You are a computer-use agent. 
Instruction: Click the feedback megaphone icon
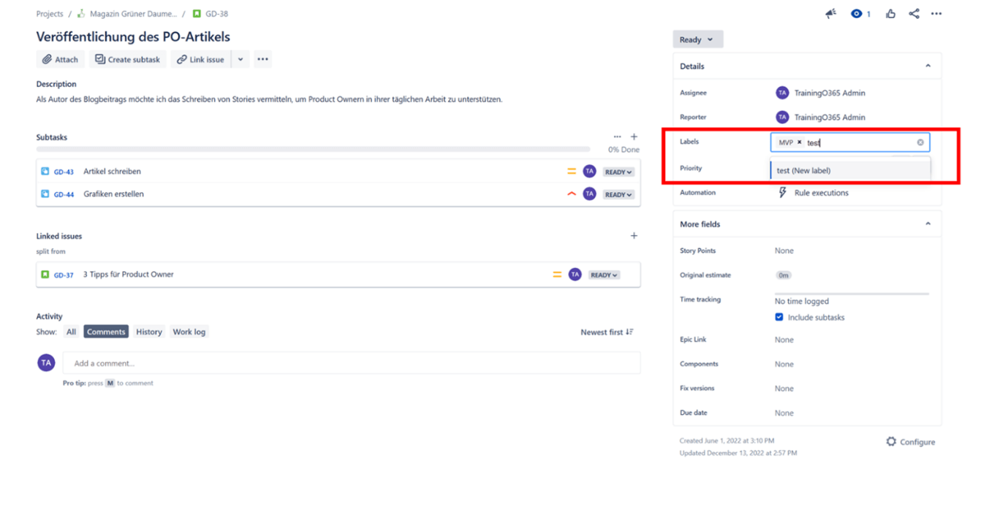[x=830, y=14]
